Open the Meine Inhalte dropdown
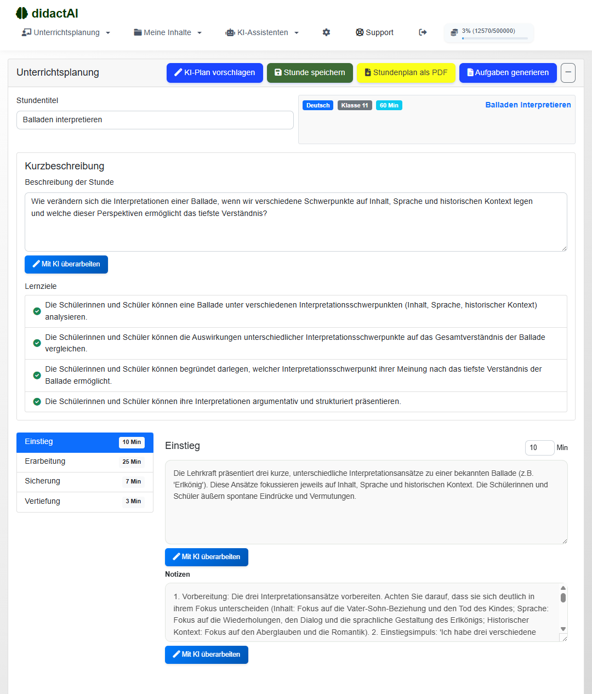592x694 pixels. coord(168,32)
